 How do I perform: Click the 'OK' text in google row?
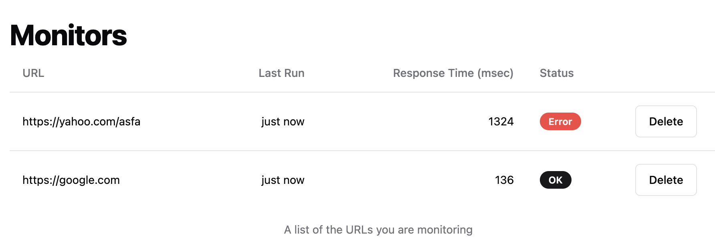[x=555, y=180]
